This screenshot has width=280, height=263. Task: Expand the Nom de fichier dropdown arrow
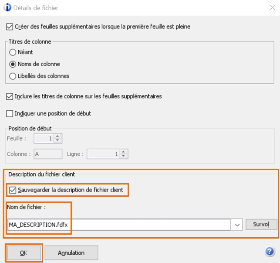[237, 225]
